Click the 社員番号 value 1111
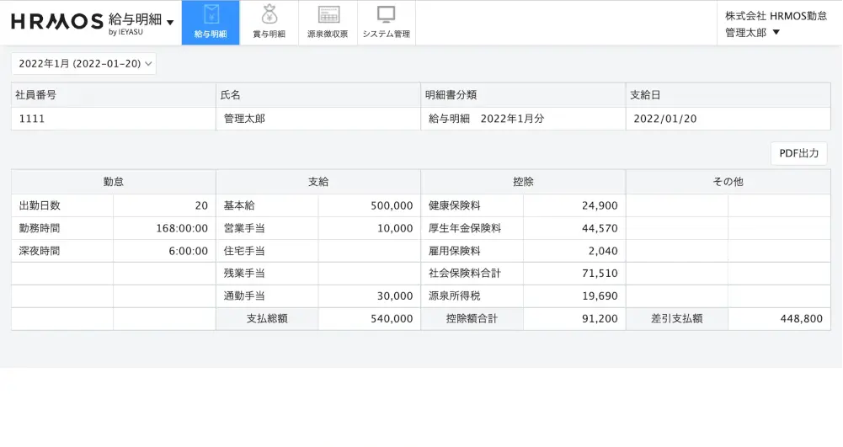The width and height of the screenshot is (843, 447). (x=32, y=119)
